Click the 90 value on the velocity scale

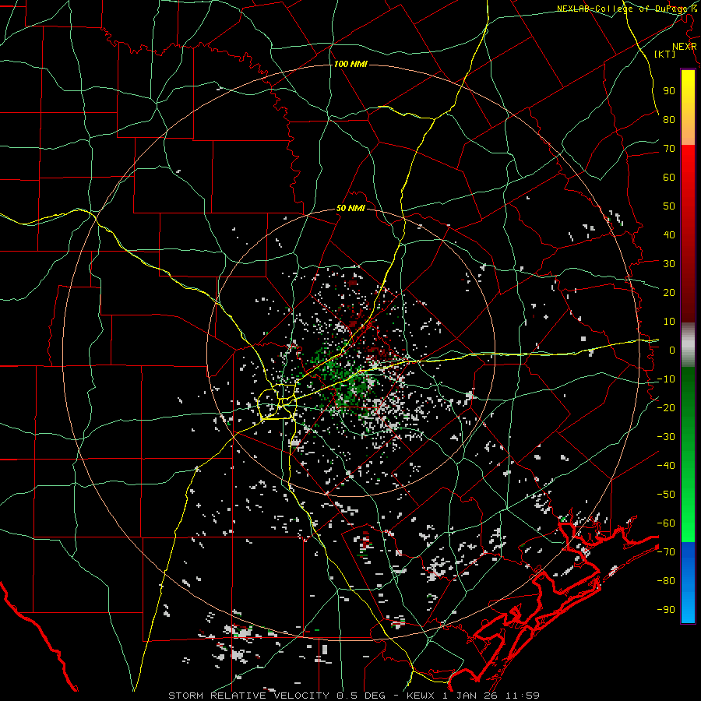669,91
